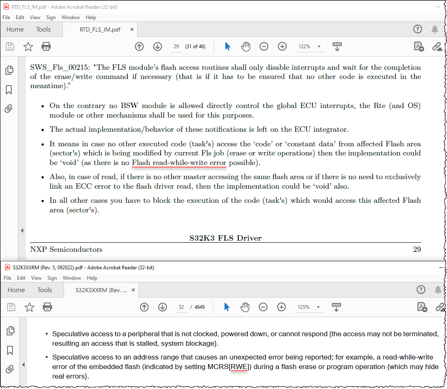
Task: Click the Print icon in RTD_FLS_IM.pdf
Action: (x=46, y=47)
